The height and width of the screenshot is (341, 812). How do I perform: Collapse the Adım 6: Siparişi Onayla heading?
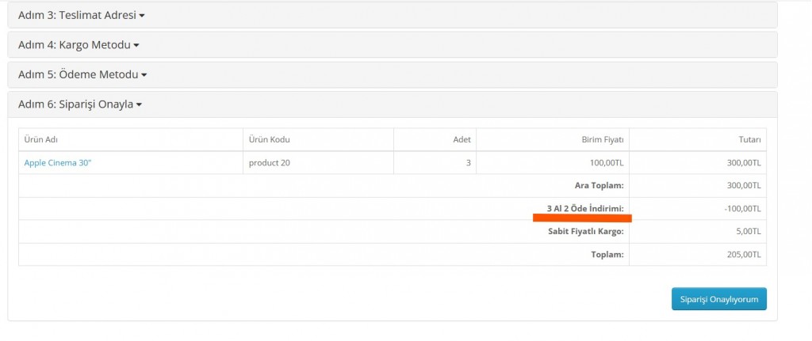[x=75, y=104]
